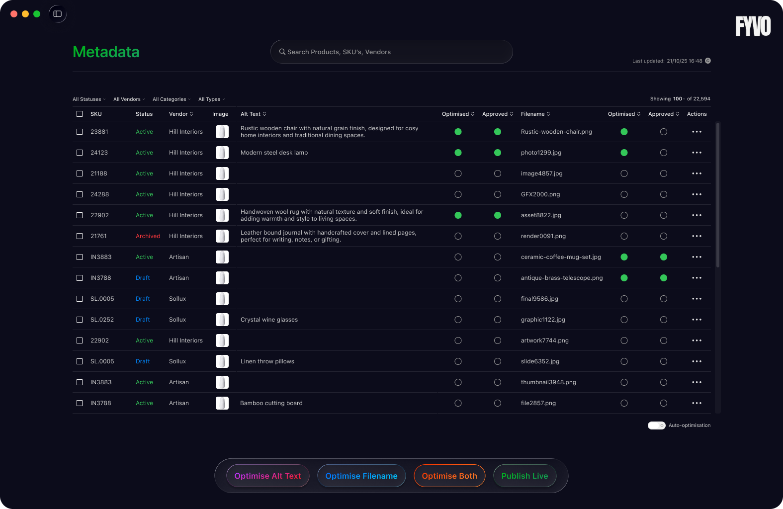Click the Publish Live button
783x509 pixels.
click(x=524, y=476)
